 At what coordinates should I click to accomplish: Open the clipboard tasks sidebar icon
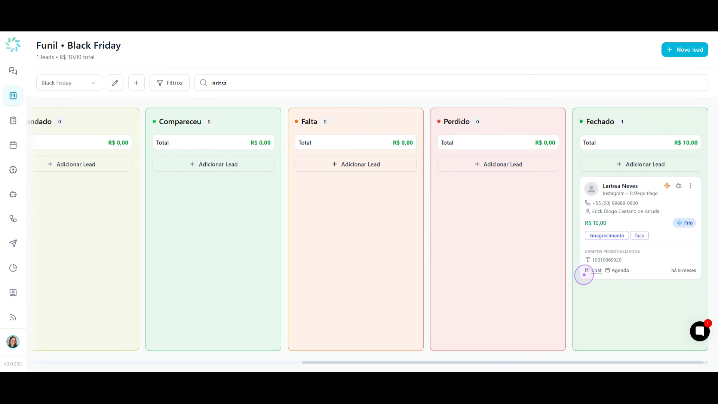click(x=13, y=120)
